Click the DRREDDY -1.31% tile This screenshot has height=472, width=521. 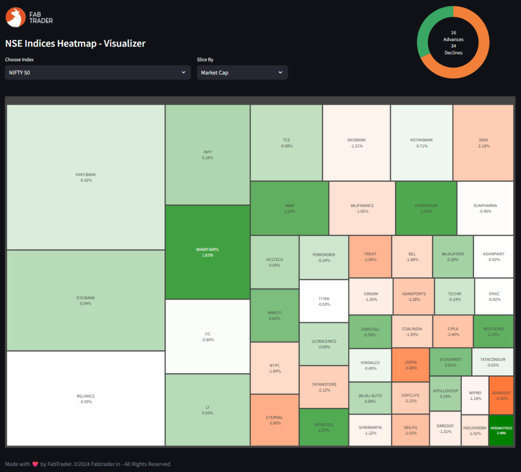point(446,428)
